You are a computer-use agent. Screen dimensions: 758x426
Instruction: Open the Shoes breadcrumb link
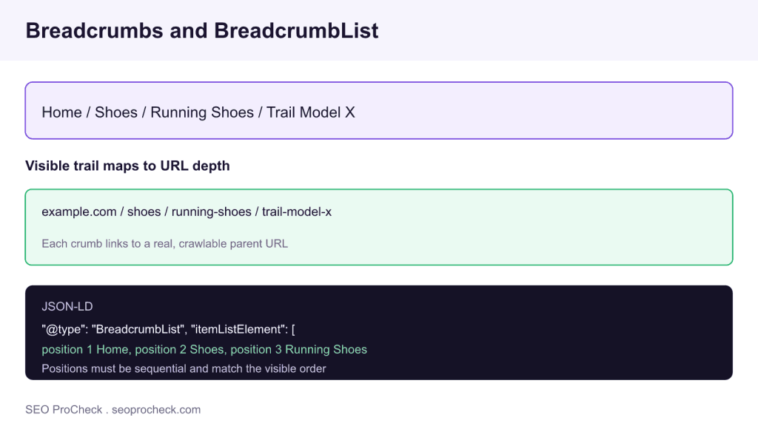(x=116, y=112)
